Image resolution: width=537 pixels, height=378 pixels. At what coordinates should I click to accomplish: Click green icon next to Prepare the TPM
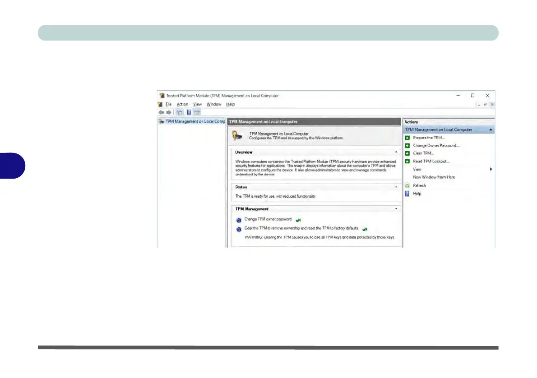point(407,138)
